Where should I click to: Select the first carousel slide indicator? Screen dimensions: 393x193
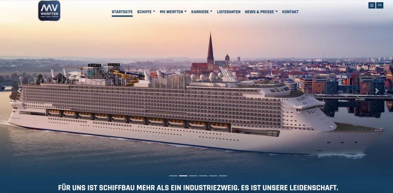tap(173, 176)
